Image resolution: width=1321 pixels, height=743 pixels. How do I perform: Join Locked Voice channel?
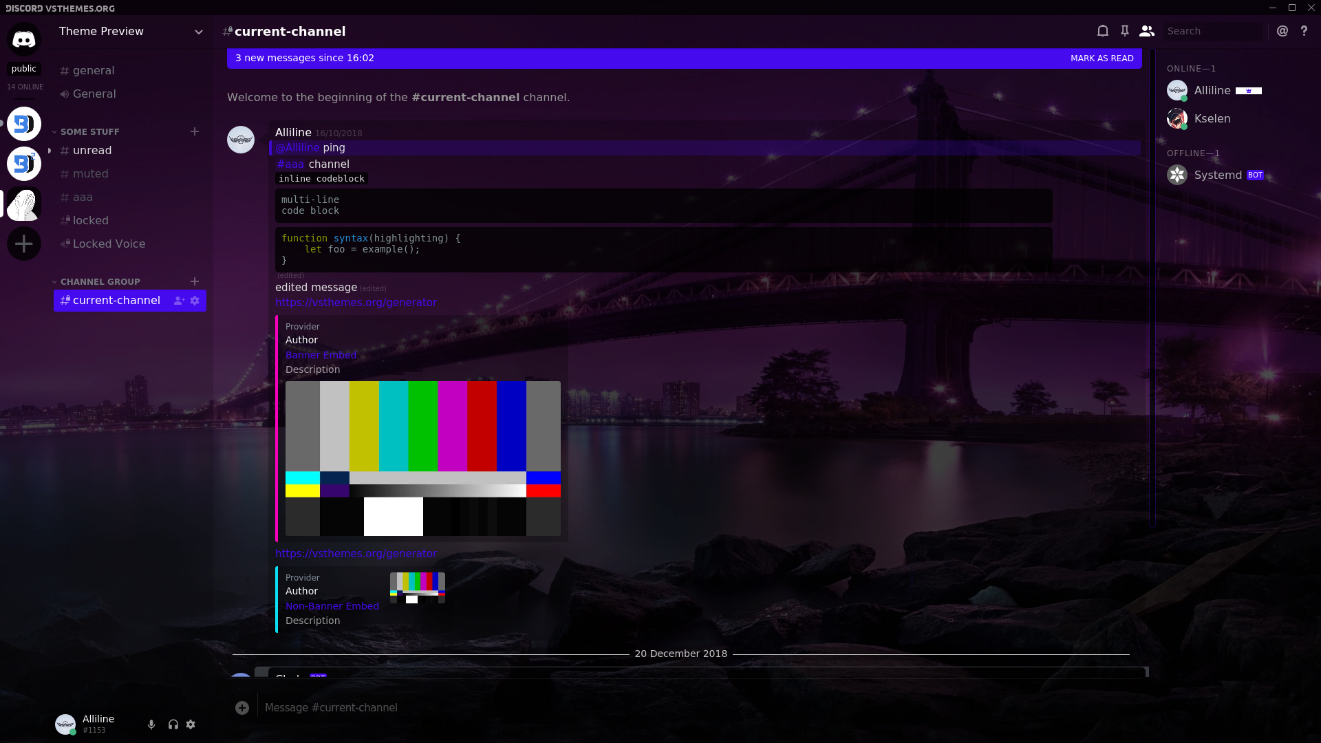130,244
